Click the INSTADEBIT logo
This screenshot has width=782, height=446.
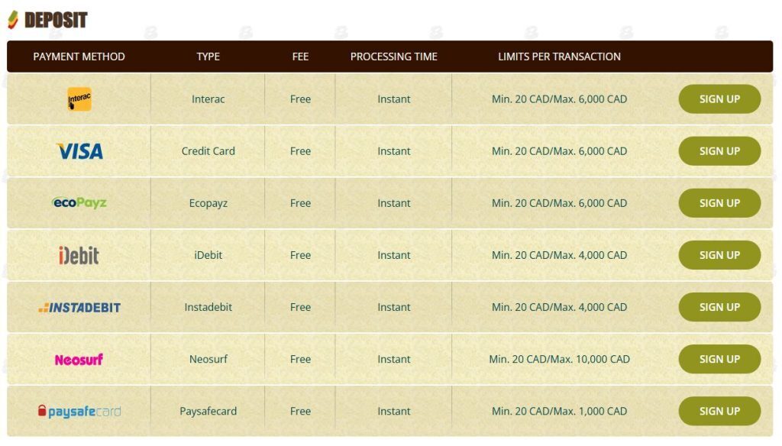tap(79, 307)
